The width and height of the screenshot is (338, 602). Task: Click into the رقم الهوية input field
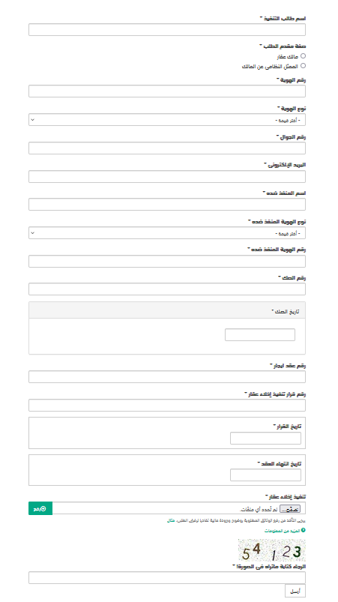point(167,91)
